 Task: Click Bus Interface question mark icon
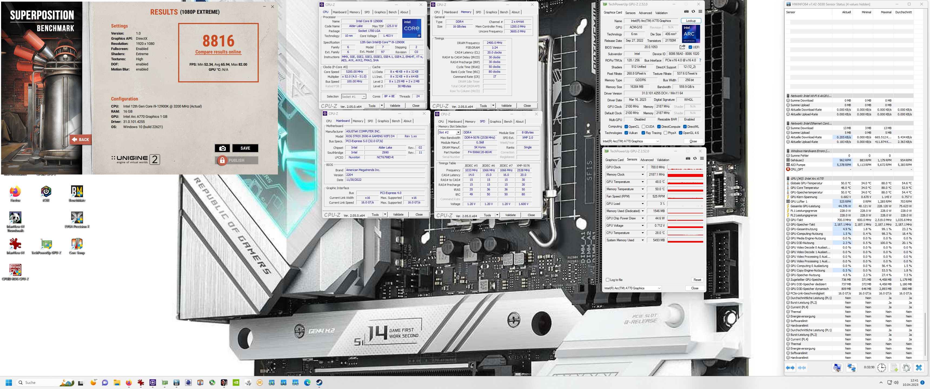(700, 60)
